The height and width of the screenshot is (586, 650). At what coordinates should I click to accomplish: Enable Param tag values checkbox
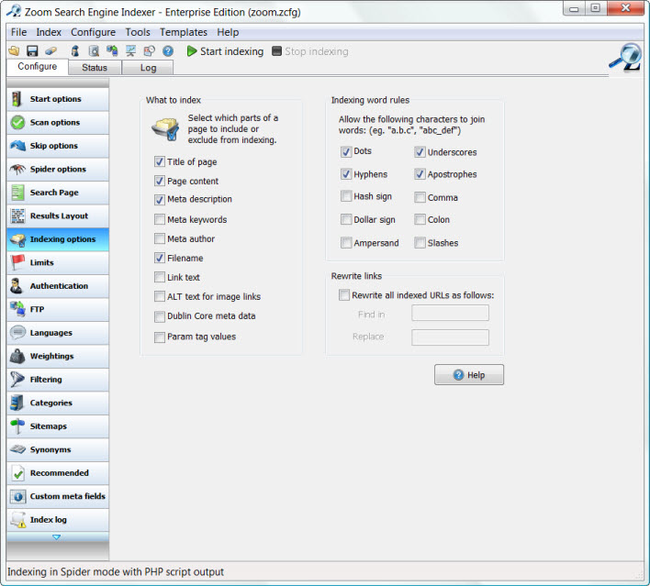[x=160, y=337]
